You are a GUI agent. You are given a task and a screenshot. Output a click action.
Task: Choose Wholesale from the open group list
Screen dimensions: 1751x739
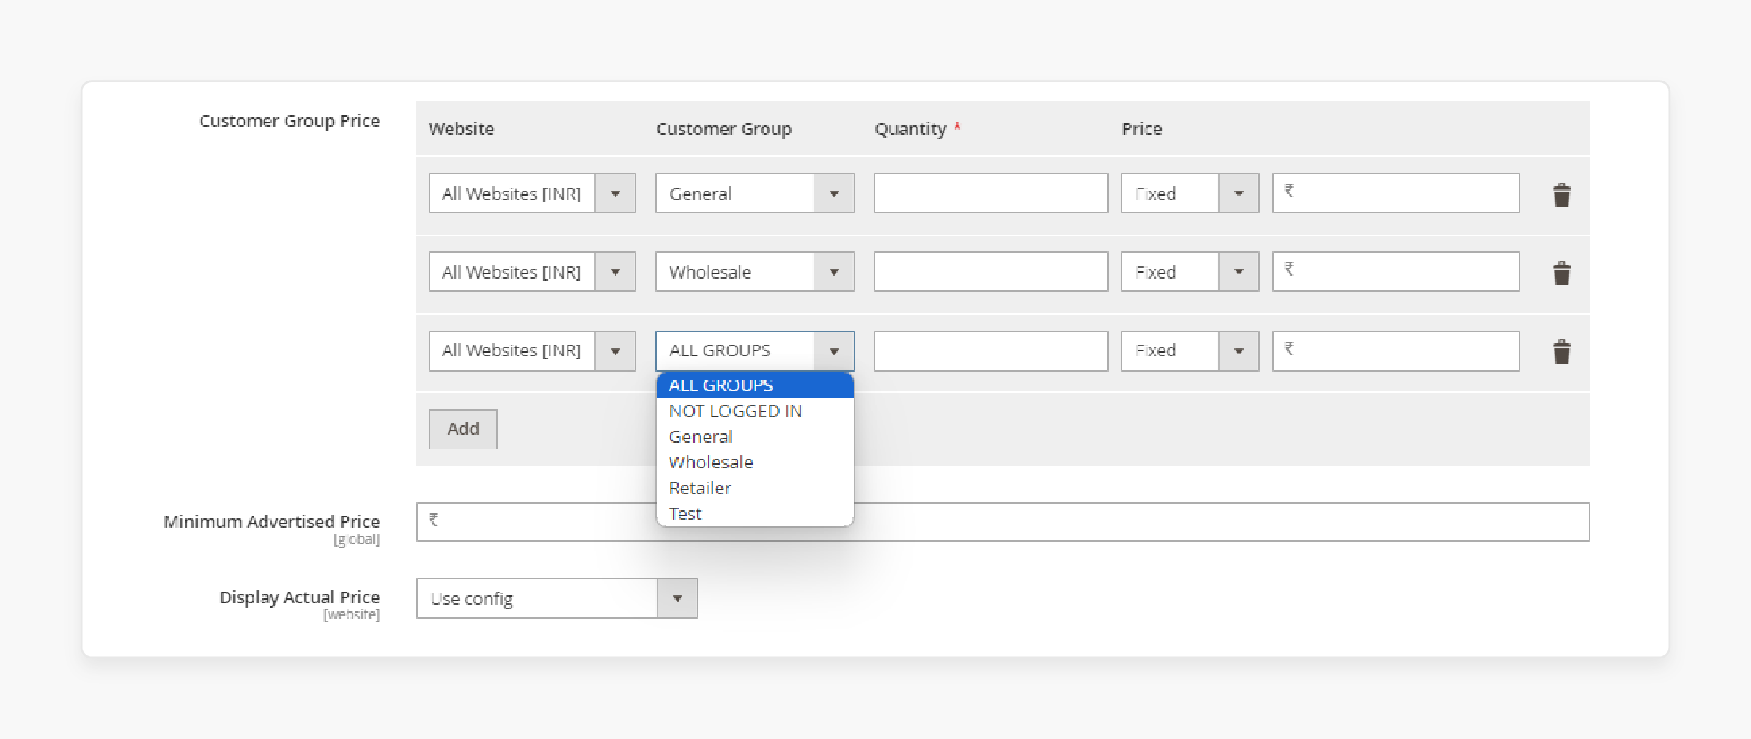click(x=755, y=463)
